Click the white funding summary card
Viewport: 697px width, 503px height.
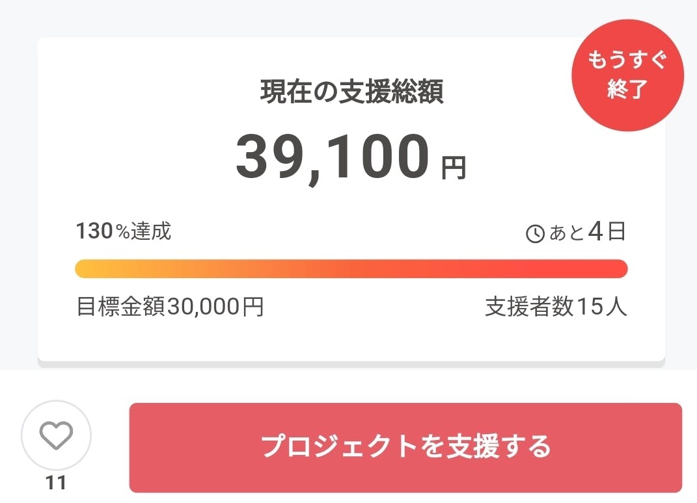351,338
